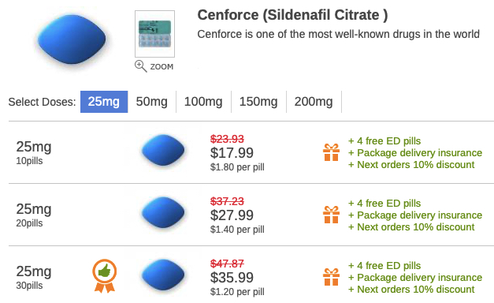This screenshot has height=303, width=494.
Task: Click the blue pill image in 30pills row
Action: pos(163,275)
